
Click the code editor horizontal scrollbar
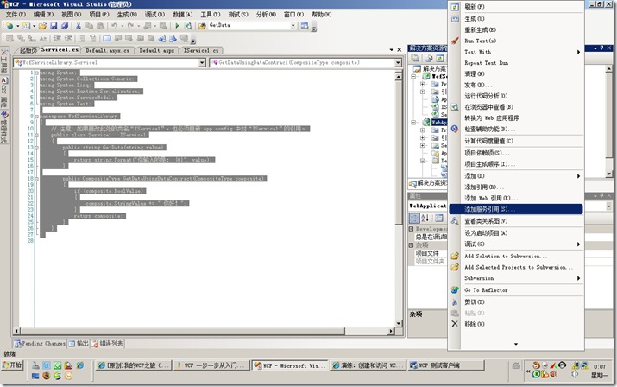tap(183, 332)
